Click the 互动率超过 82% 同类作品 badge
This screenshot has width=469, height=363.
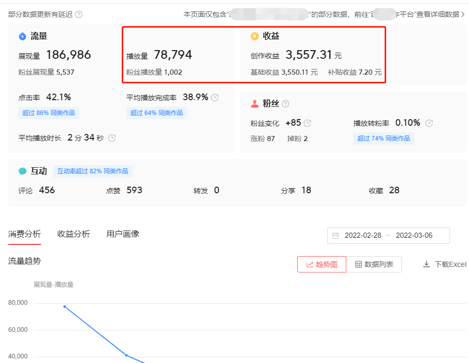pyautogui.click(x=93, y=171)
